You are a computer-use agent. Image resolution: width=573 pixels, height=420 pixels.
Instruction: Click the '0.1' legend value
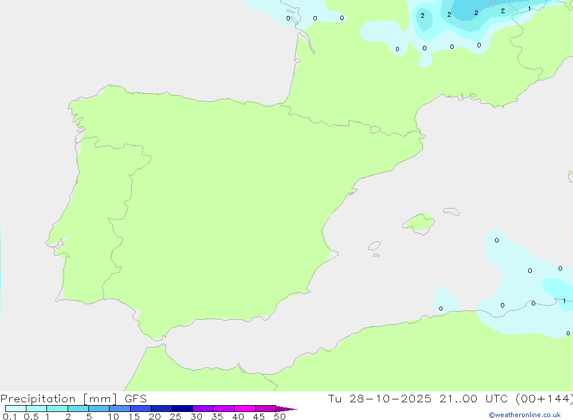[x=10, y=417]
